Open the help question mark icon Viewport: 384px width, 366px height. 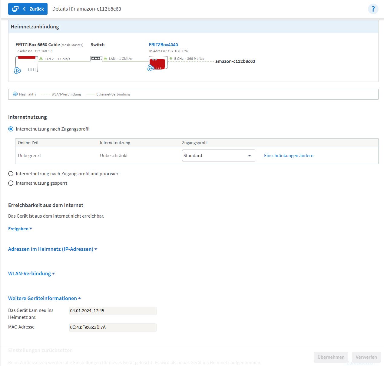[x=373, y=9]
